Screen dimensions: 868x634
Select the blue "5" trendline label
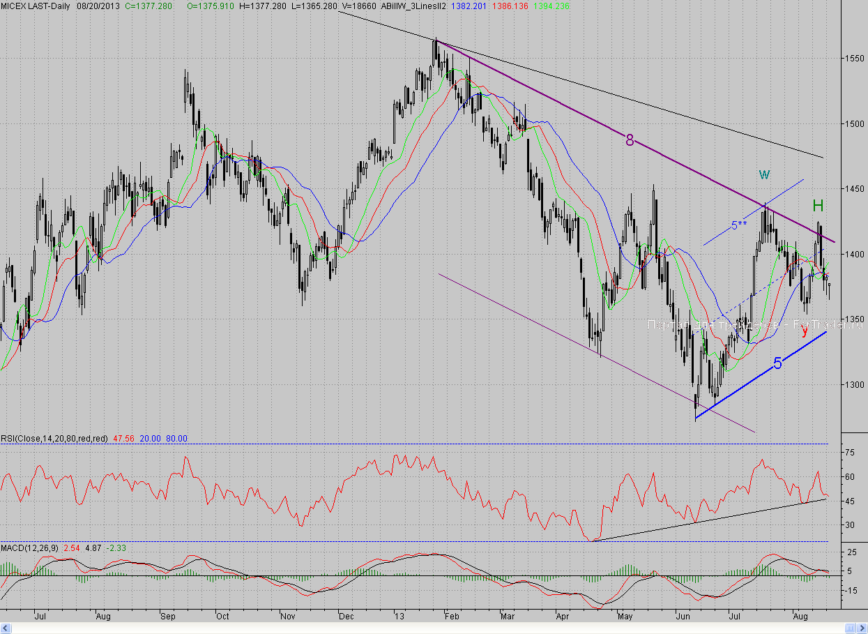778,363
